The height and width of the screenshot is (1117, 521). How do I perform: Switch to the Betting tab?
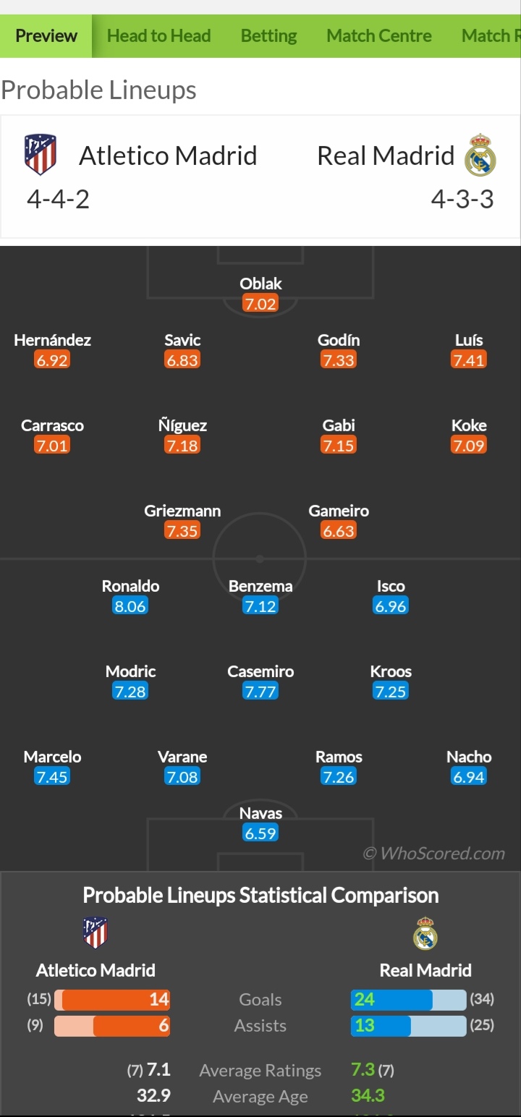pos(268,35)
